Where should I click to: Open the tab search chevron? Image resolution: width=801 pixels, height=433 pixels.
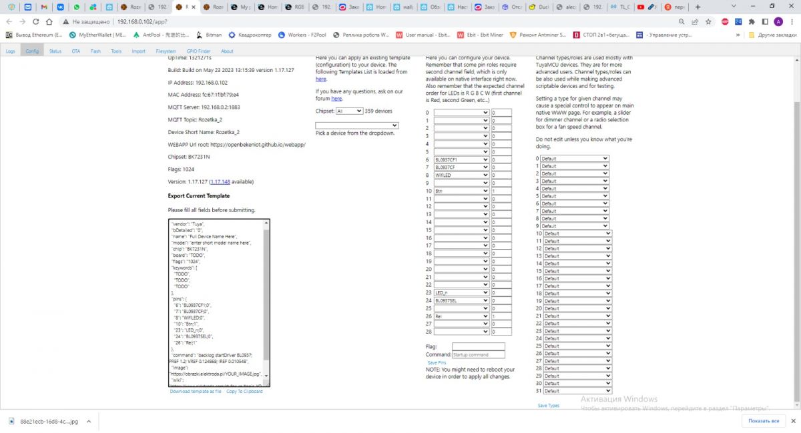[732, 7]
